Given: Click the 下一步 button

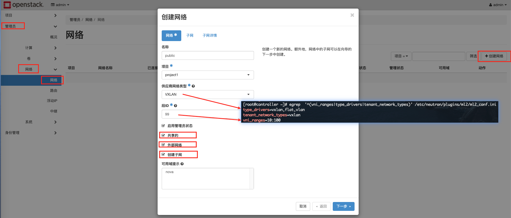Looking at the screenshot, I should pyautogui.click(x=344, y=206).
